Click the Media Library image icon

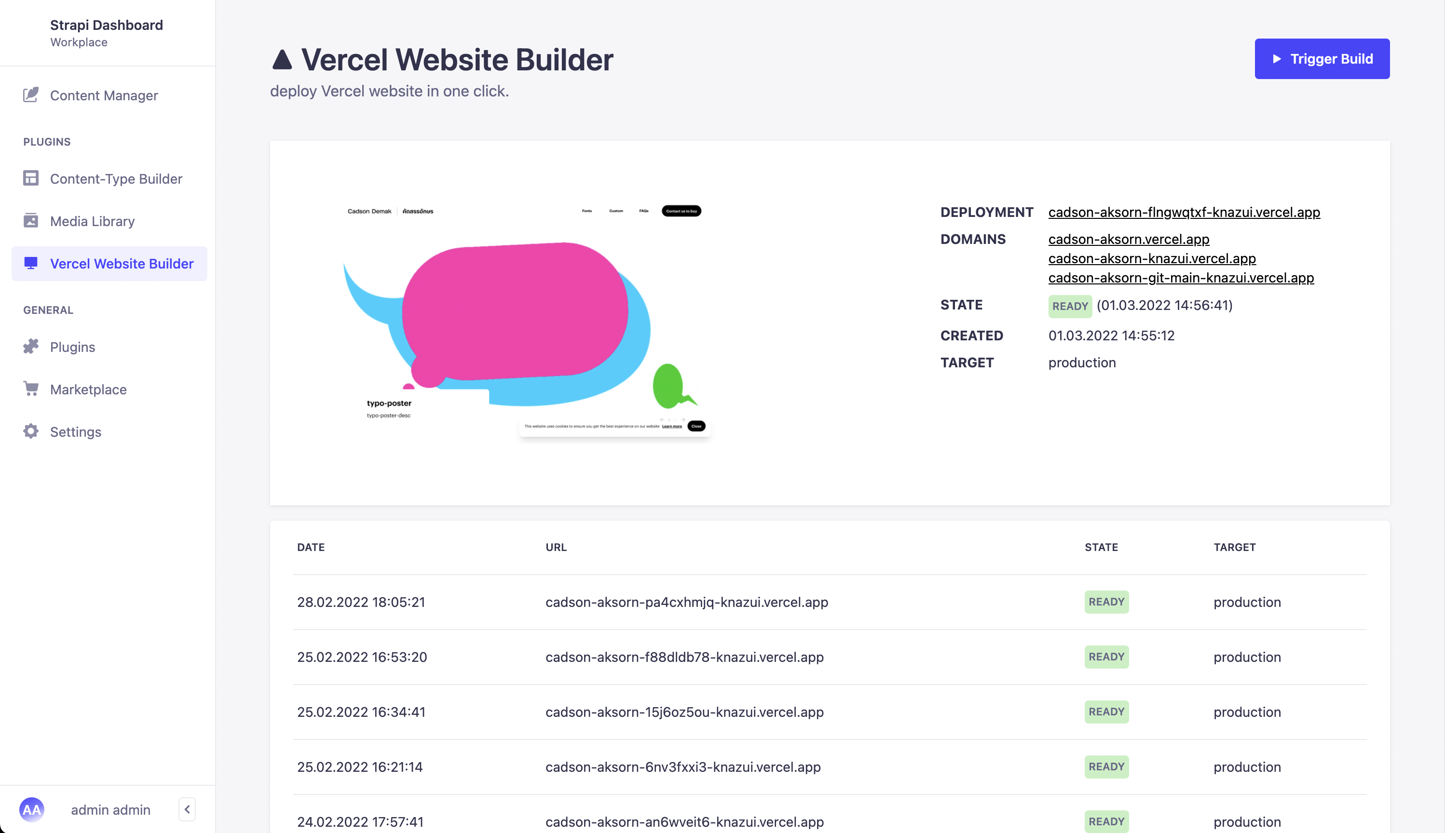(x=31, y=221)
